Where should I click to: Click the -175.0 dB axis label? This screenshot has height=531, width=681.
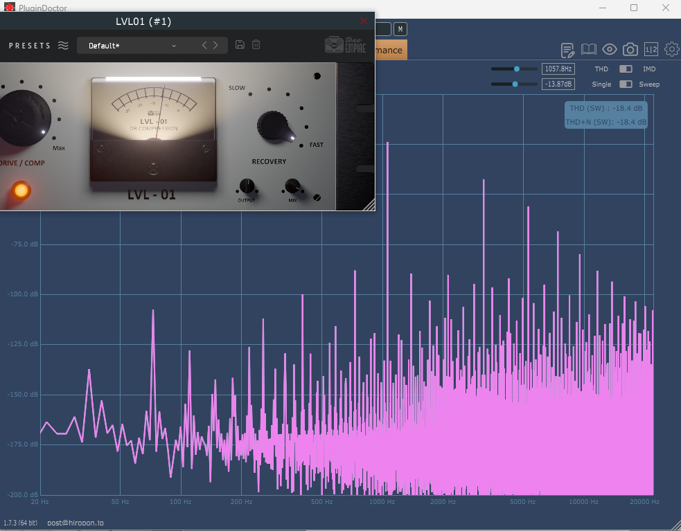pos(23,444)
